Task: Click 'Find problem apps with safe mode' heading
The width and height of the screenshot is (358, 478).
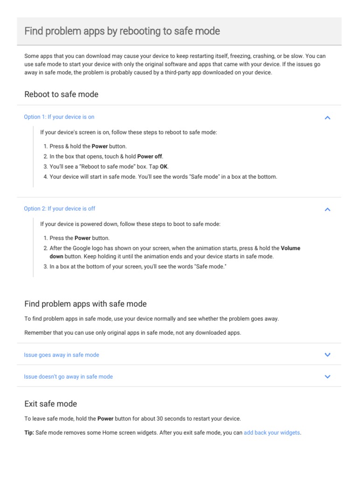Action: click(x=85, y=304)
